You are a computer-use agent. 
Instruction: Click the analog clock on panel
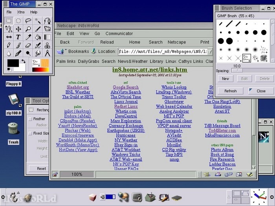[x=258, y=197]
